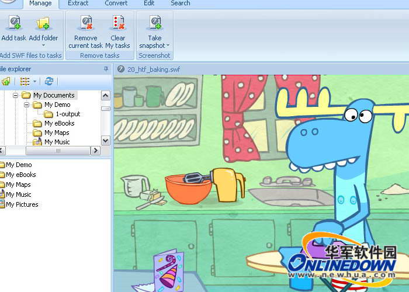Image resolution: width=409 pixels, height=292 pixels.
Task: Select the 1-output folder
Action: [x=68, y=114]
